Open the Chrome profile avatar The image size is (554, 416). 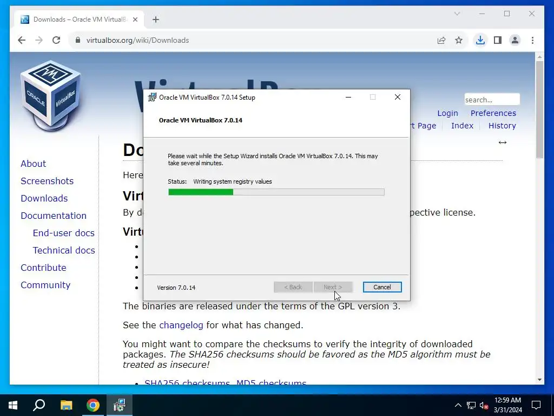point(515,40)
